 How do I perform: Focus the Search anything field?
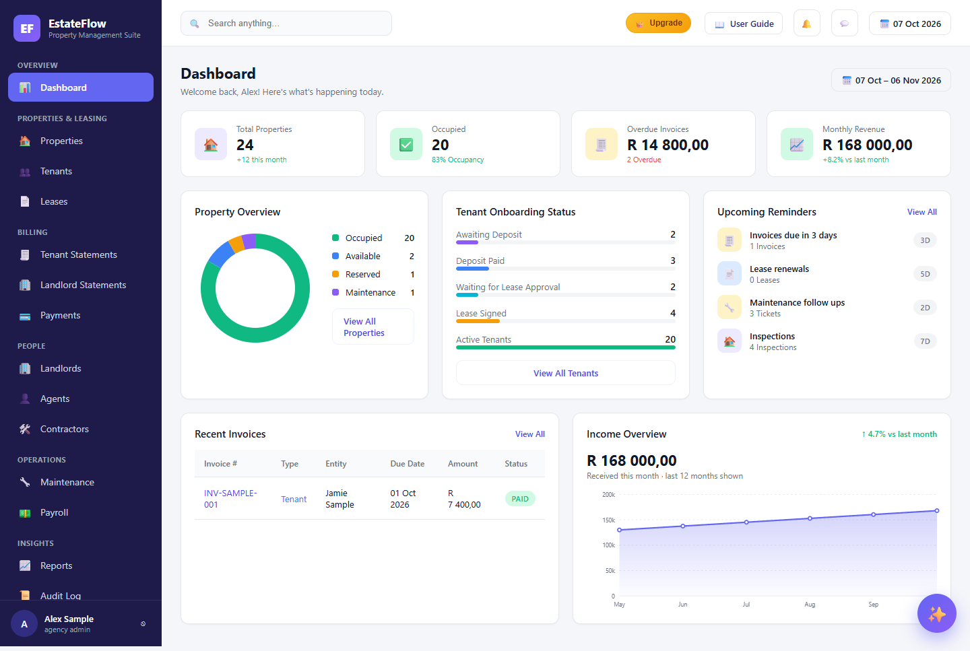click(286, 24)
